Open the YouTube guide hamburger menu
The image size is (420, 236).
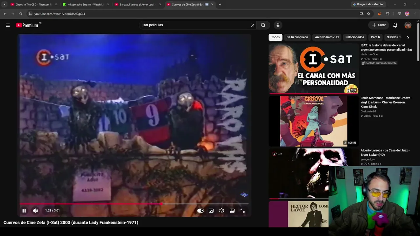(x=8, y=25)
